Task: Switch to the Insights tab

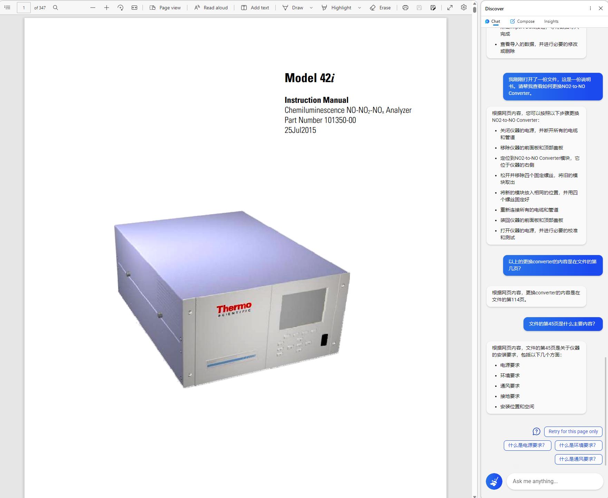Action: coord(551,21)
